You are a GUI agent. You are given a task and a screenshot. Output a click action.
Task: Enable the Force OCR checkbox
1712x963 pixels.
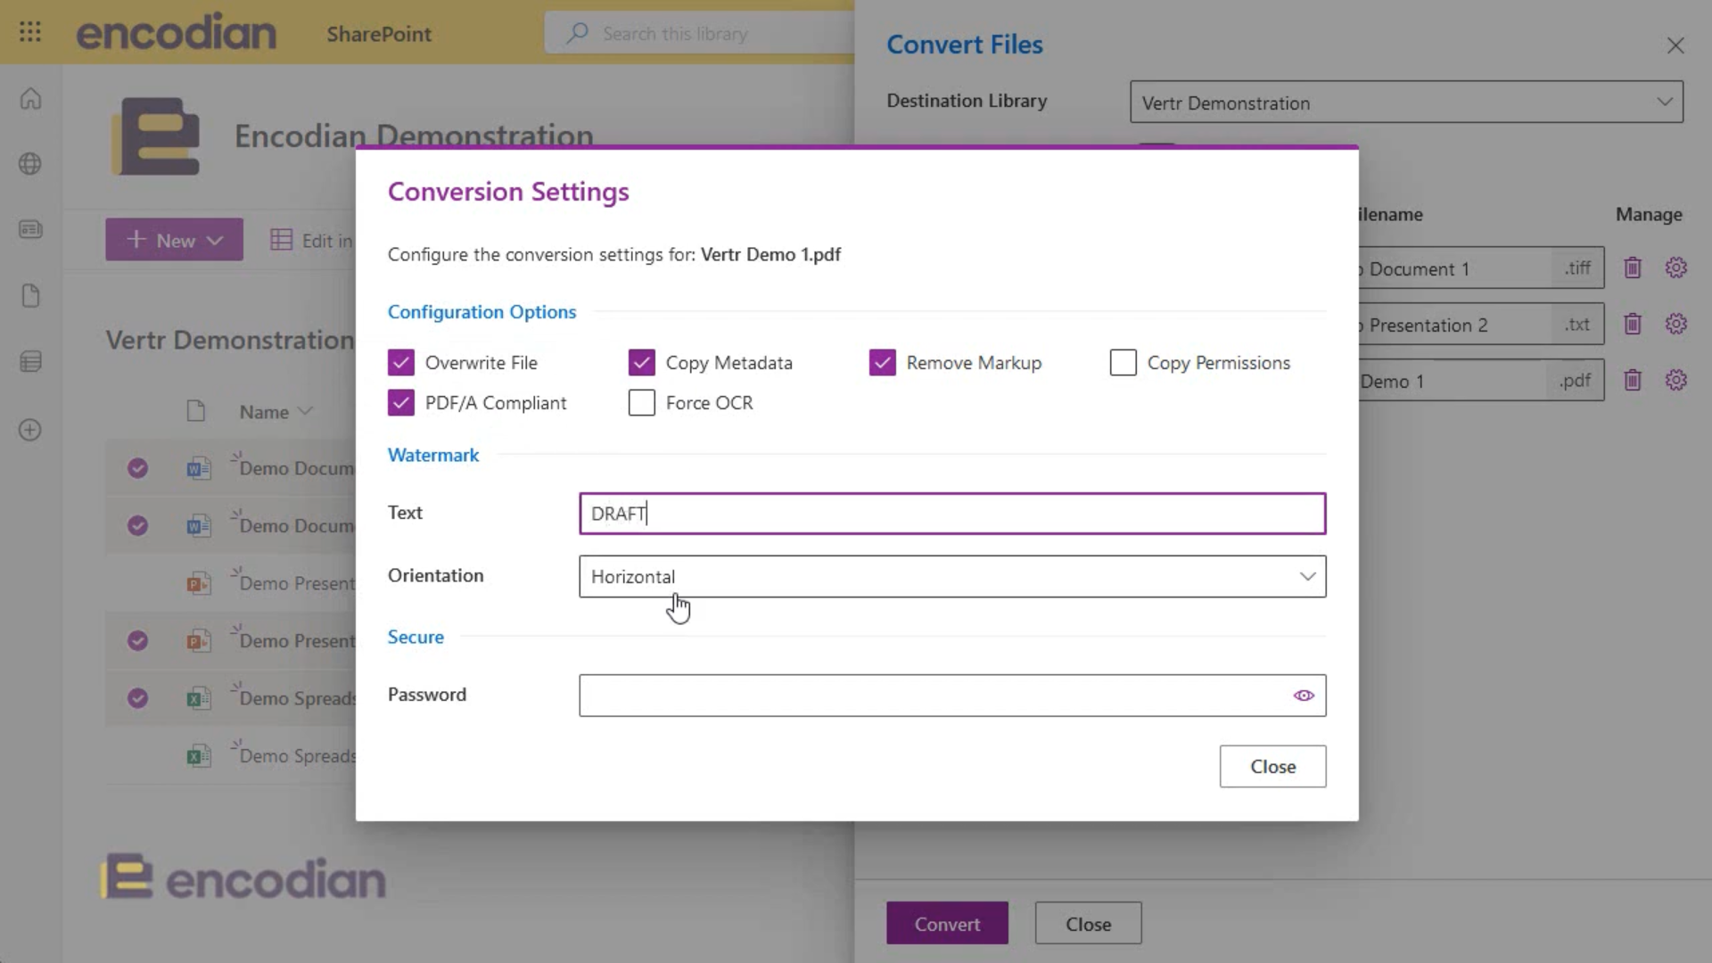[642, 403]
